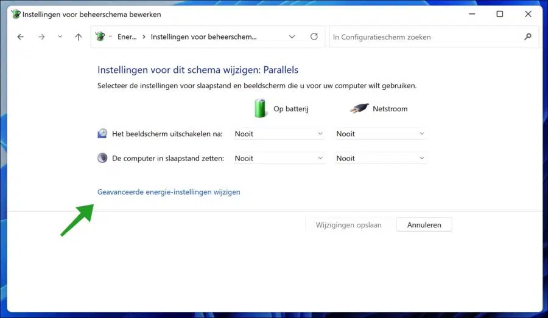This screenshot has height=318, width=548.
Task: Click heading 'Instellingen voor dit schema wijzigen: Parallels'
Action: coord(198,70)
